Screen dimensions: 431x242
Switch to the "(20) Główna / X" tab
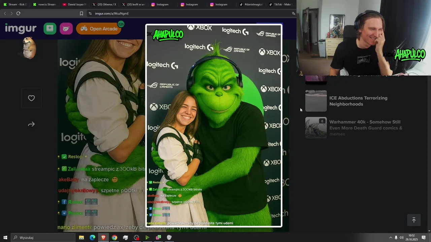pyautogui.click(x=104, y=4)
